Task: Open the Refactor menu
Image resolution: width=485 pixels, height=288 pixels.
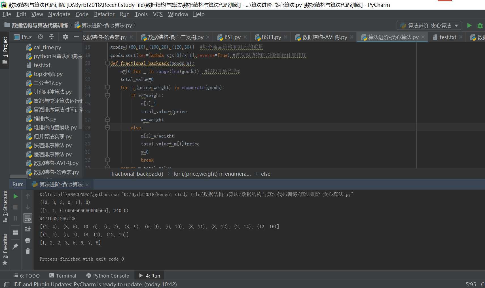Action: coord(104,14)
